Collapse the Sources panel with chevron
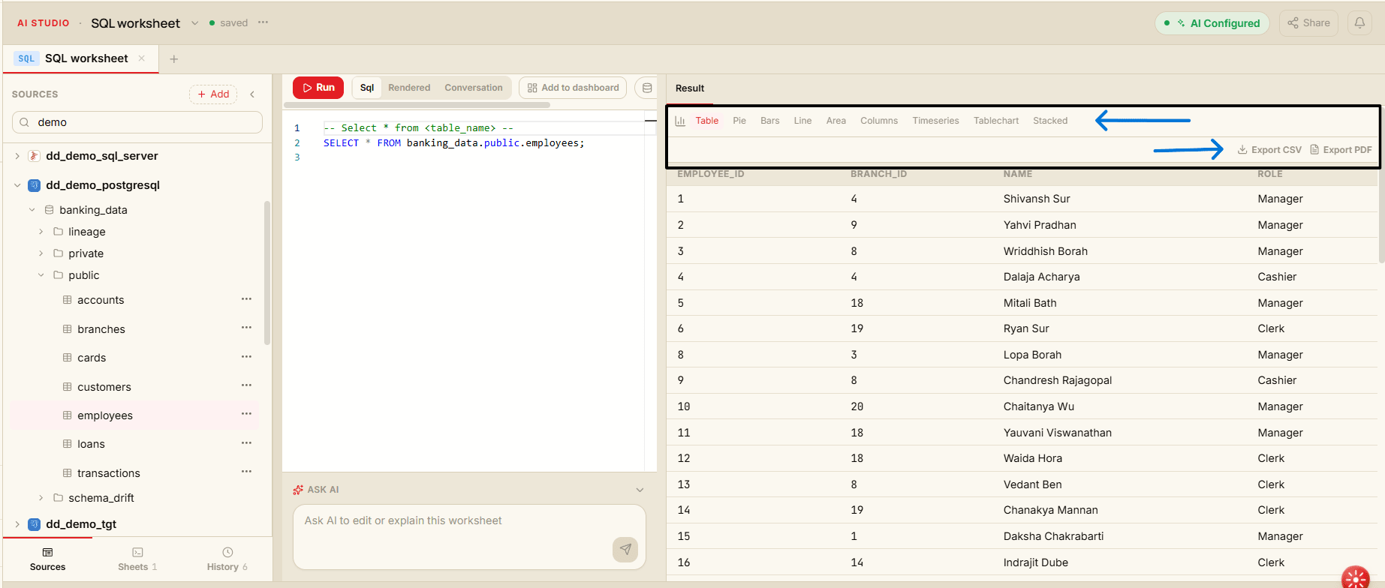This screenshot has height=588, width=1385. [x=252, y=94]
